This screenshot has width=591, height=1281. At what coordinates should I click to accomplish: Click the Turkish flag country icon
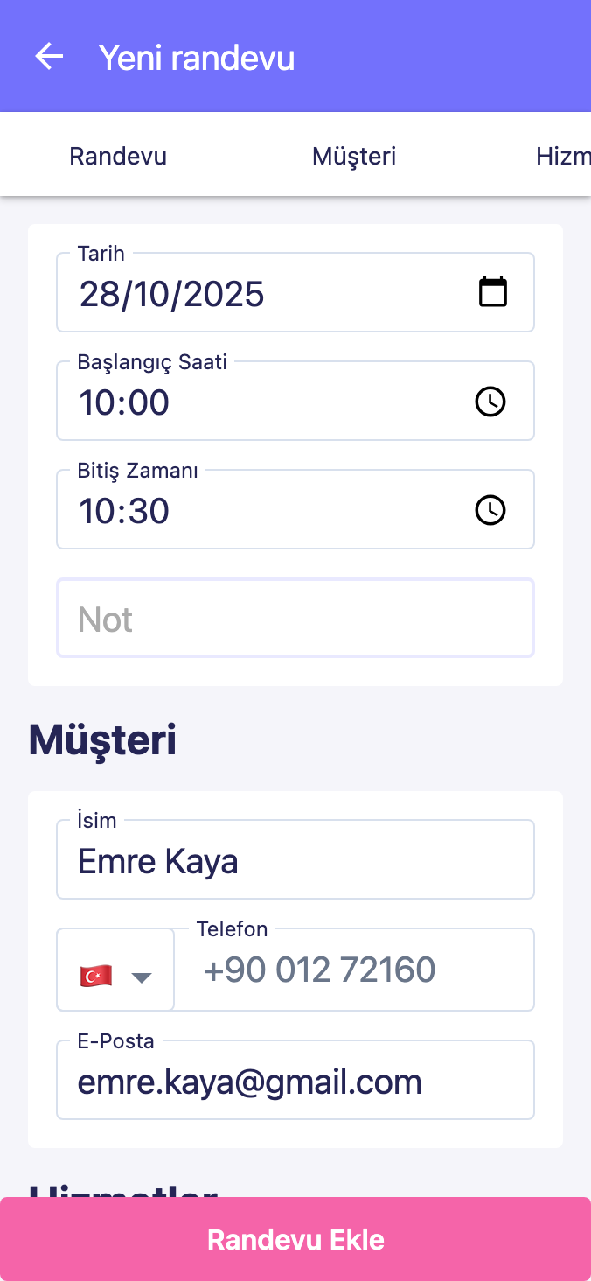(95, 976)
